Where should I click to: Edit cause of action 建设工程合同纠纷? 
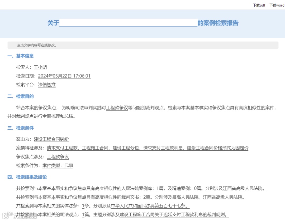click(51, 139)
